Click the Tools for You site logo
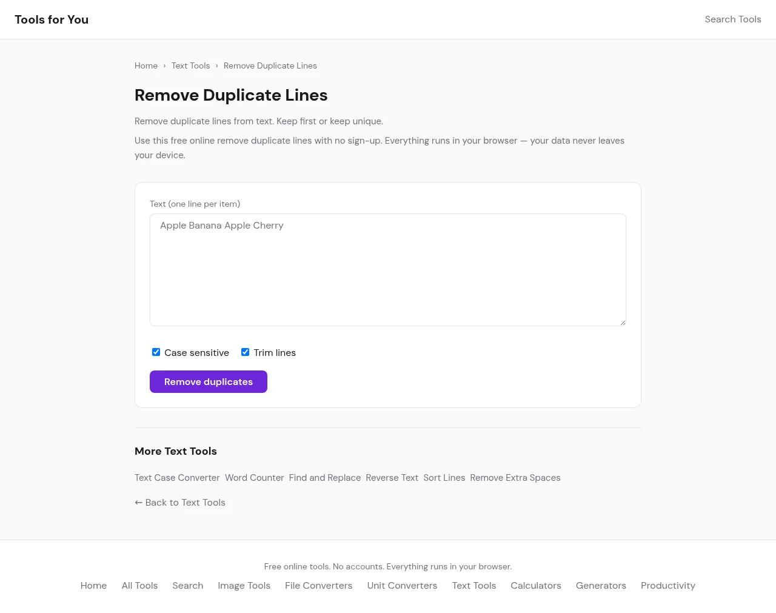 click(x=52, y=19)
